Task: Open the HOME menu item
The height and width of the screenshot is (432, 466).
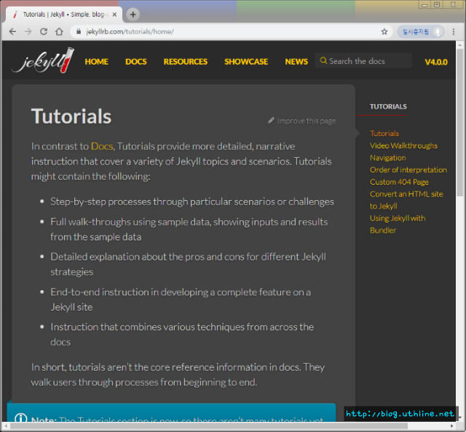Action: tap(97, 62)
